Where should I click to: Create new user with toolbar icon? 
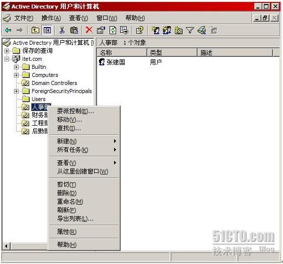click(x=155, y=30)
